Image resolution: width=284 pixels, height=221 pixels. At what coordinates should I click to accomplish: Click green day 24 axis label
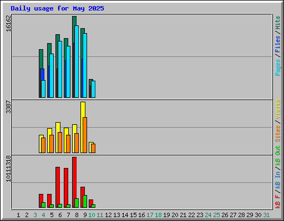click(x=208, y=215)
